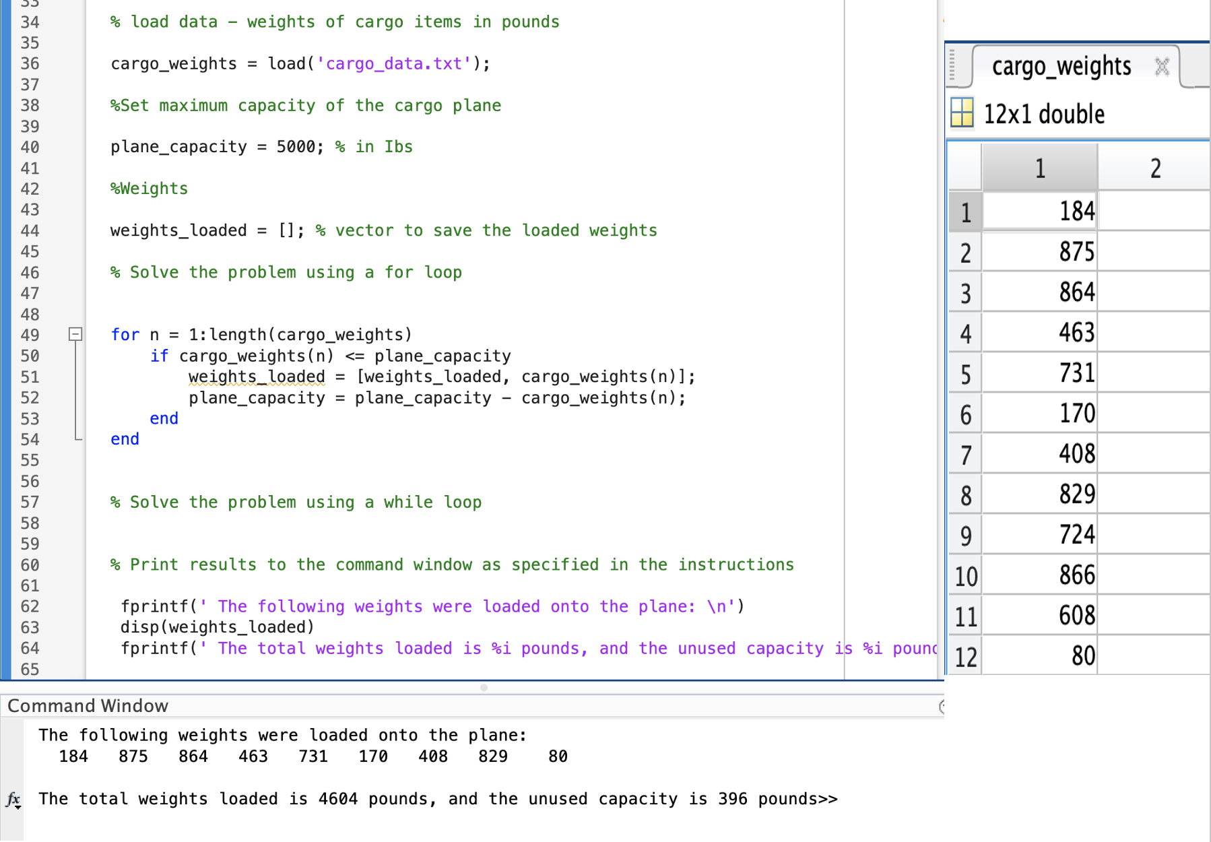Screen dimensions: 1211x842
Task: Click the Command Window title bar
Action: 471,705
